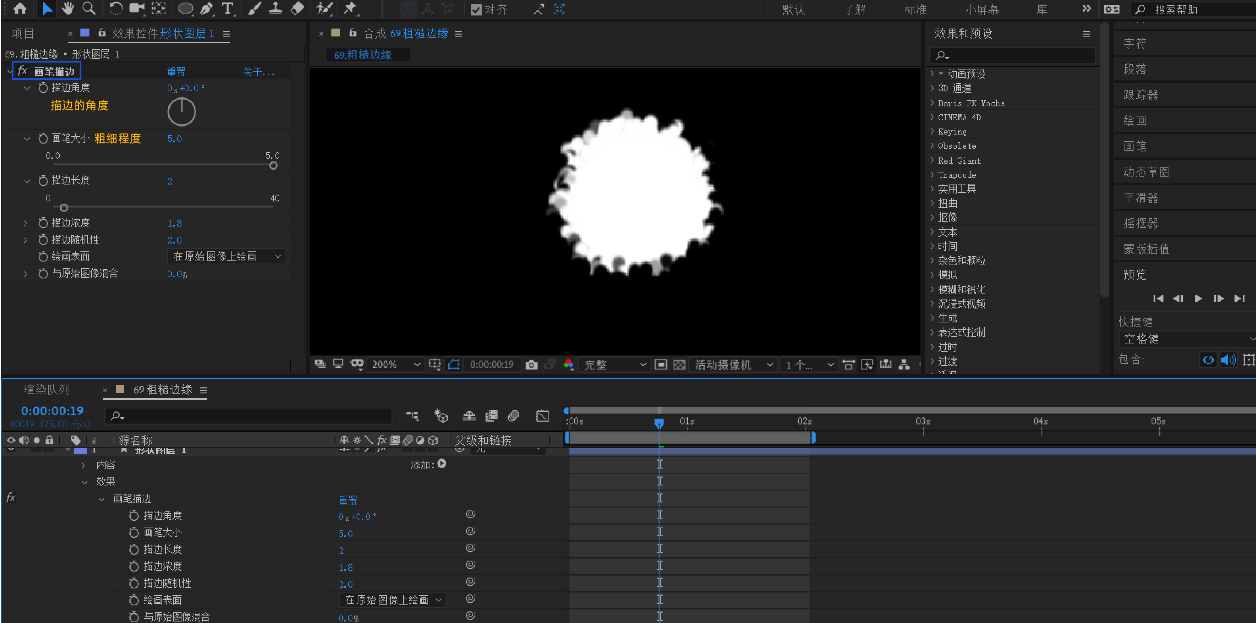Click 添加 button for shape contents

pos(441,464)
